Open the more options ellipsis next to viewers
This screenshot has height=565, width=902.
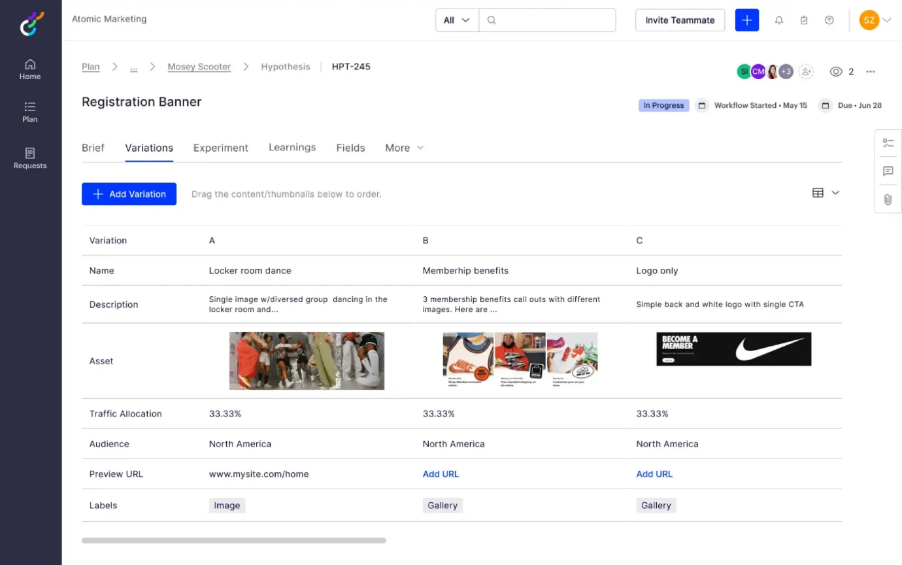tap(870, 71)
